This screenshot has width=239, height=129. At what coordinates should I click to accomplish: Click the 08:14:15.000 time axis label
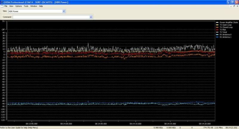click(170, 124)
